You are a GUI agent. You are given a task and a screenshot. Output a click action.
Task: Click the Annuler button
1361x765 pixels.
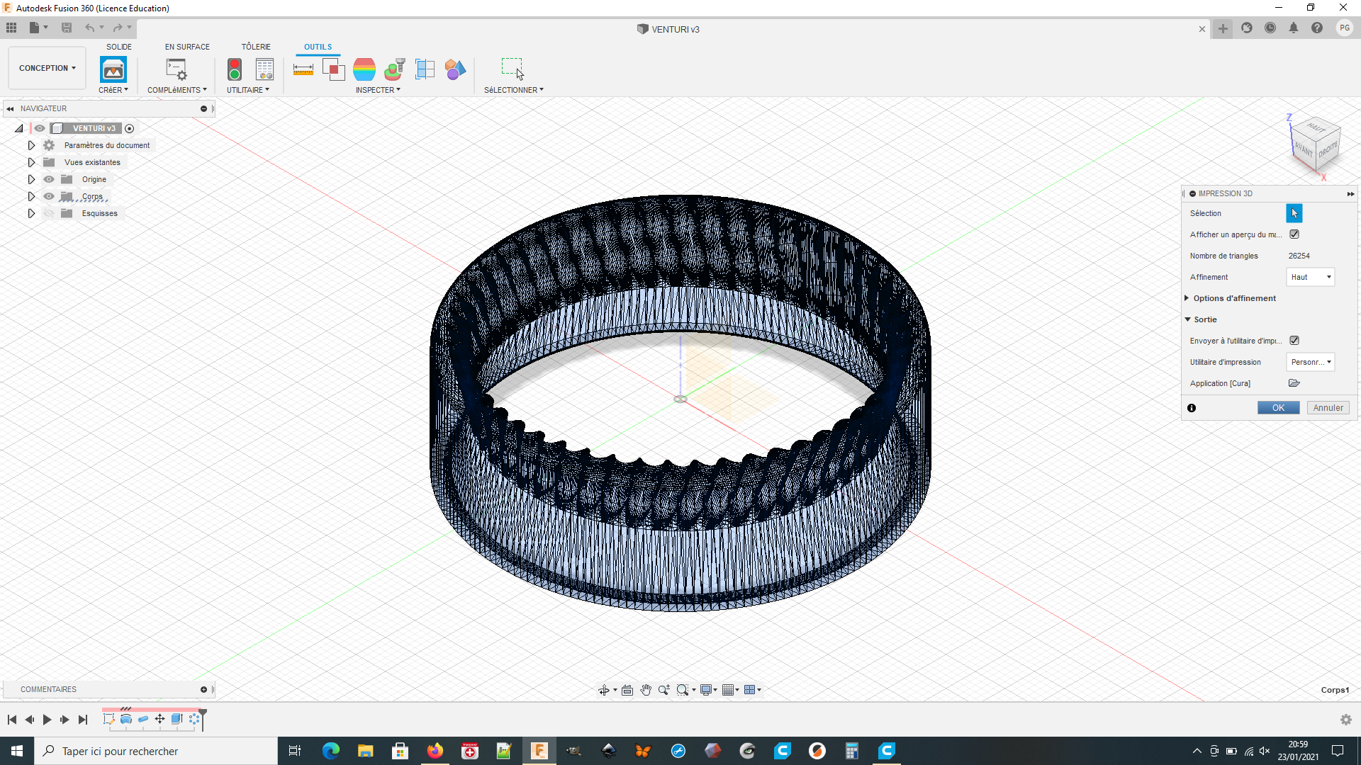click(x=1328, y=408)
